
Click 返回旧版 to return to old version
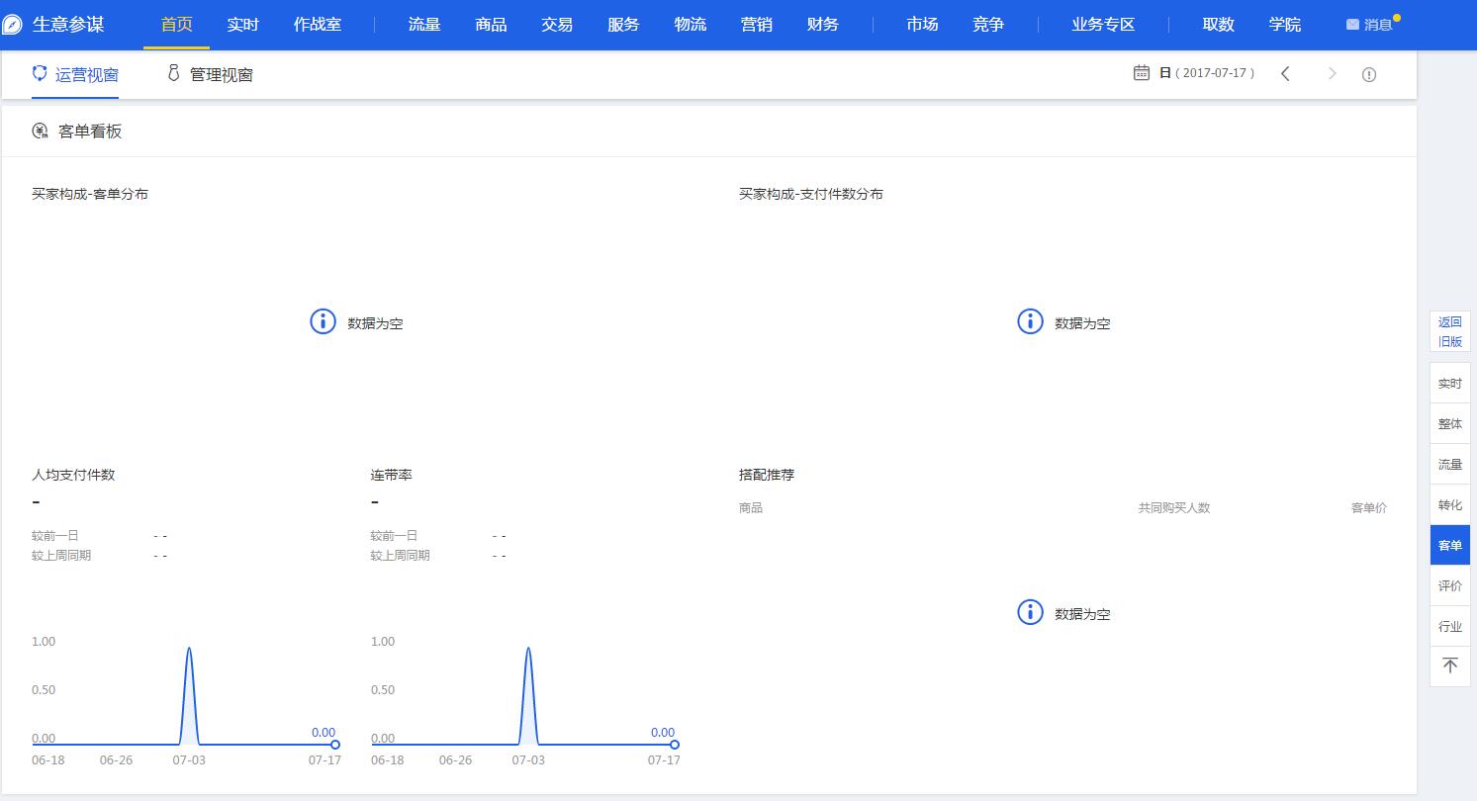tap(1448, 331)
